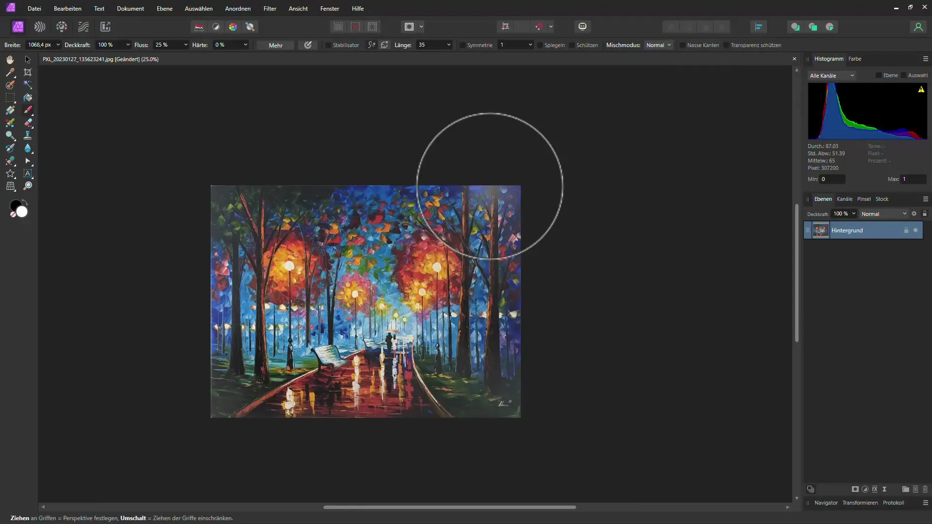Open the Tone Mapping Persona

(83, 27)
